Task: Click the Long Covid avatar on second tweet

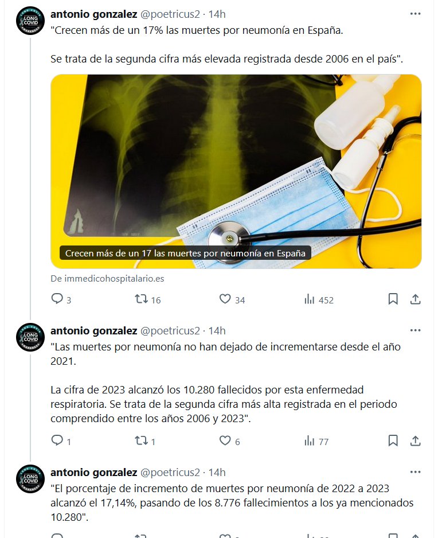Action: [30, 337]
